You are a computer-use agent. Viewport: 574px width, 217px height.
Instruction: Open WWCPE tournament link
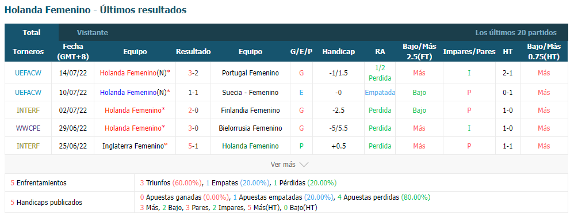pyautogui.click(x=28, y=128)
